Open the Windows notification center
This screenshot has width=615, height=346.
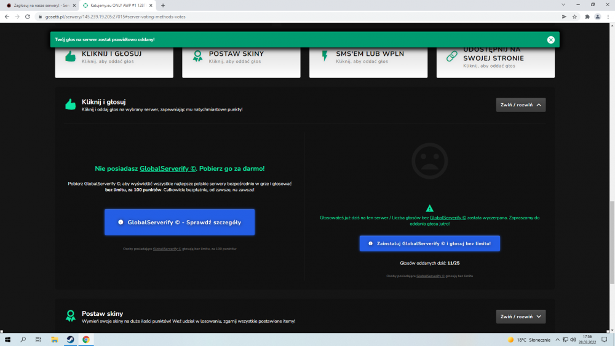(x=605, y=340)
